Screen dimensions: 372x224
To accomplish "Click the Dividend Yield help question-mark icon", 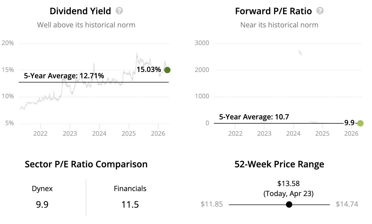I will click(x=119, y=11).
